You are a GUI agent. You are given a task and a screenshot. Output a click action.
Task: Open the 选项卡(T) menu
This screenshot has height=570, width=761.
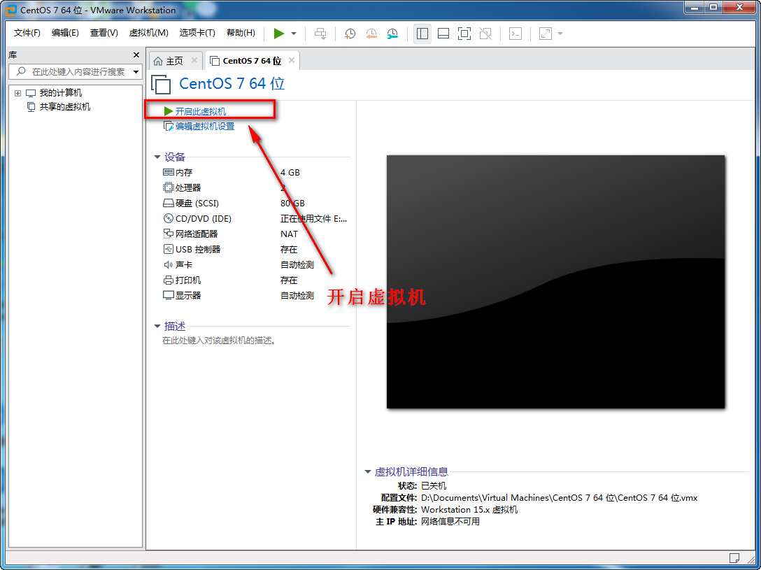pos(197,33)
